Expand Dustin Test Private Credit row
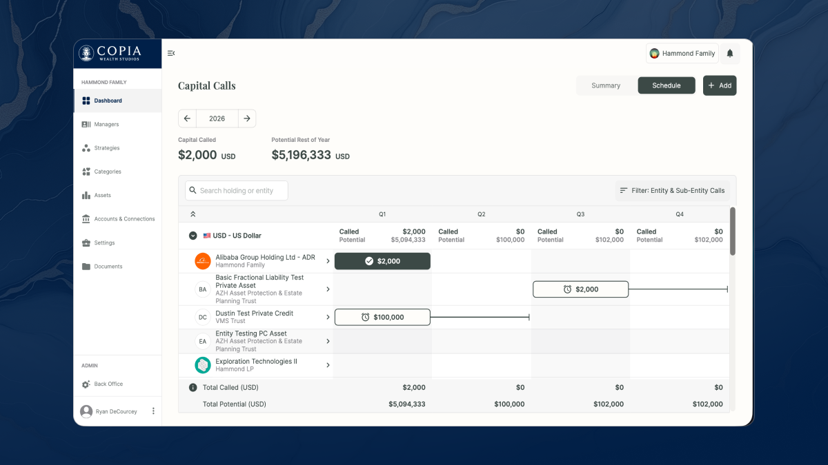 pyautogui.click(x=328, y=318)
